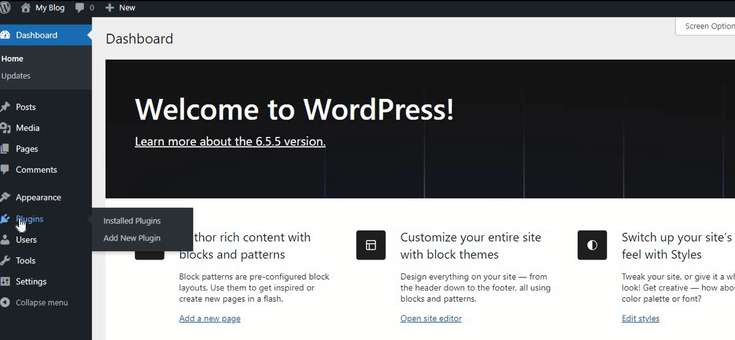Image resolution: width=735 pixels, height=340 pixels.
Task: Click the Media icon in sidebar
Action: [5, 128]
